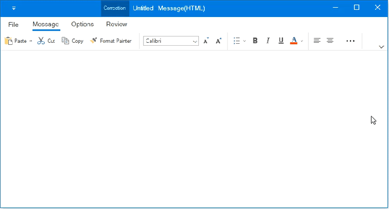Minimize the message window

(x=336, y=8)
